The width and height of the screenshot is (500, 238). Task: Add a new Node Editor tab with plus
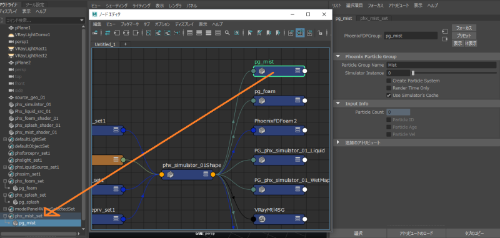pyautogui.click(x=126, y=44)
